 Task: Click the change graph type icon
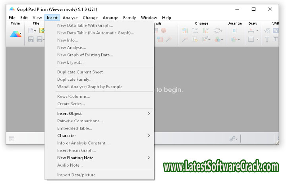[185, 30]
